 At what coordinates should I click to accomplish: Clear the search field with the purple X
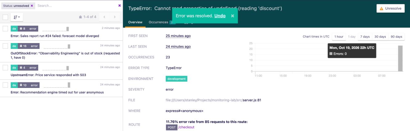[x=119, y=6]
